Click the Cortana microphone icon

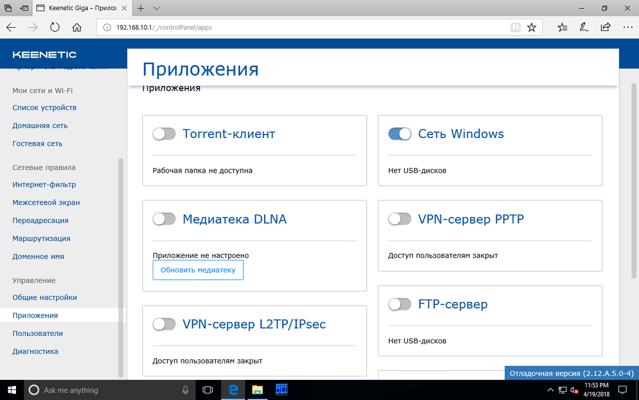[x=186, y=390]
